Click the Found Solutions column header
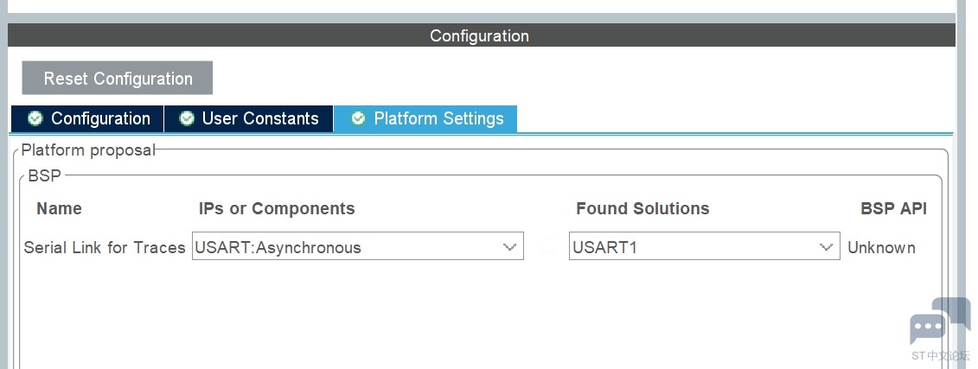Viewport: 978px width, 369px height. (642, 208)
